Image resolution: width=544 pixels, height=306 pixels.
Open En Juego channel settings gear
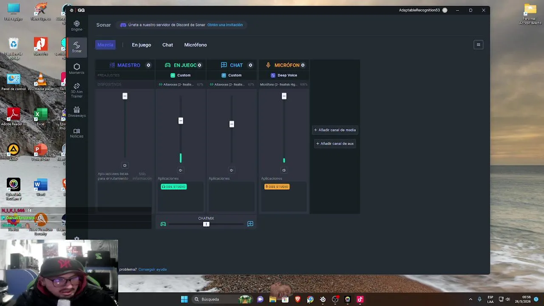(199, 65)
